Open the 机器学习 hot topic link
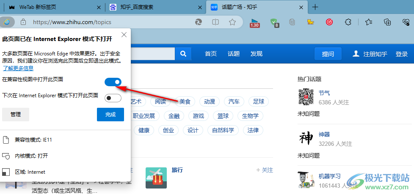The width and height of the screenshot is (414, 194). click(329, 176)
